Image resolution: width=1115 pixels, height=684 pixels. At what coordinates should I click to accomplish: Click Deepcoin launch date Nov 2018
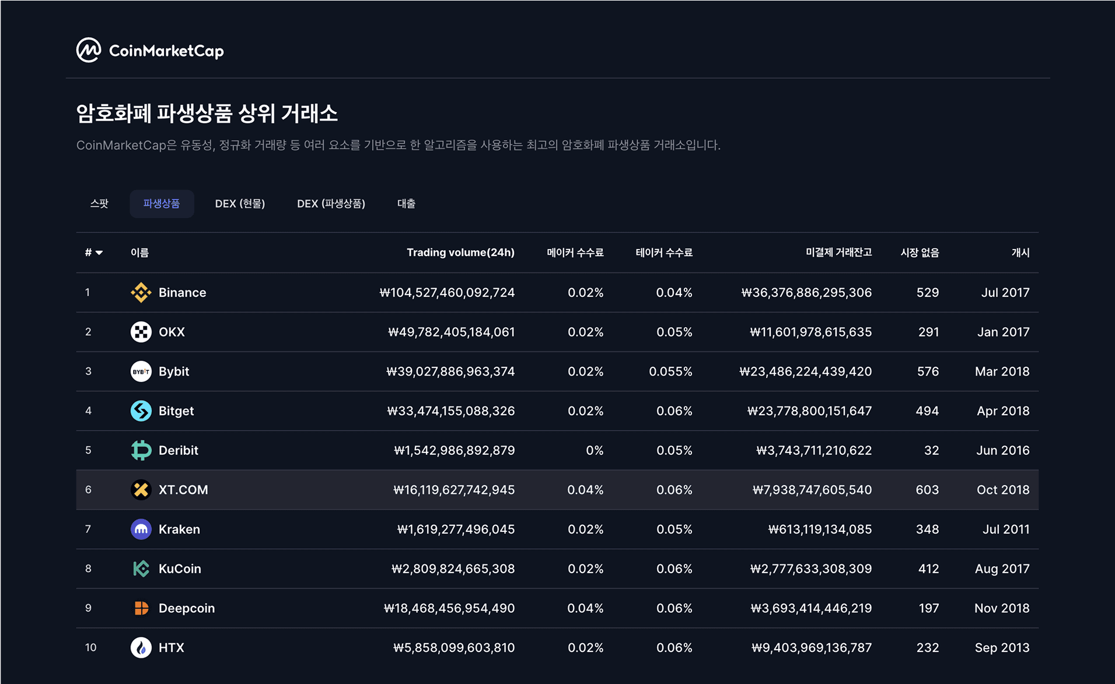[1002, 608]
